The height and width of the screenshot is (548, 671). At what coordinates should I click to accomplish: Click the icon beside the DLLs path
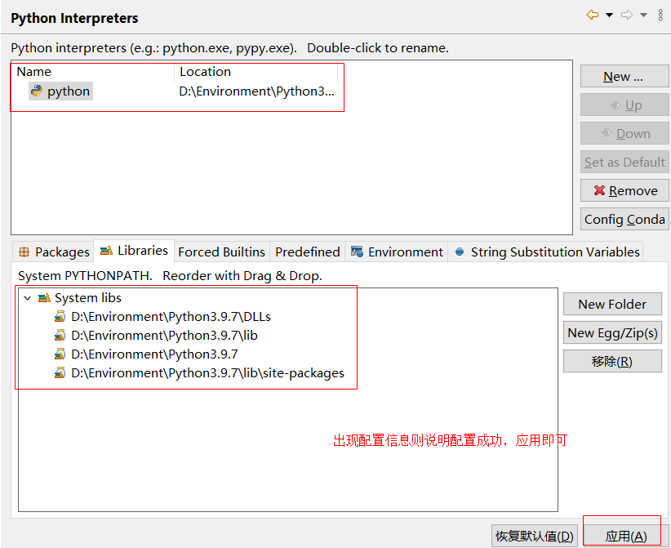60,317
